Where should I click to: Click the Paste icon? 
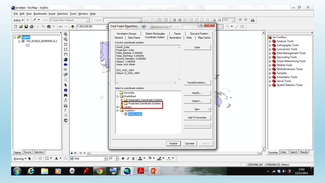tap(48, 26)
